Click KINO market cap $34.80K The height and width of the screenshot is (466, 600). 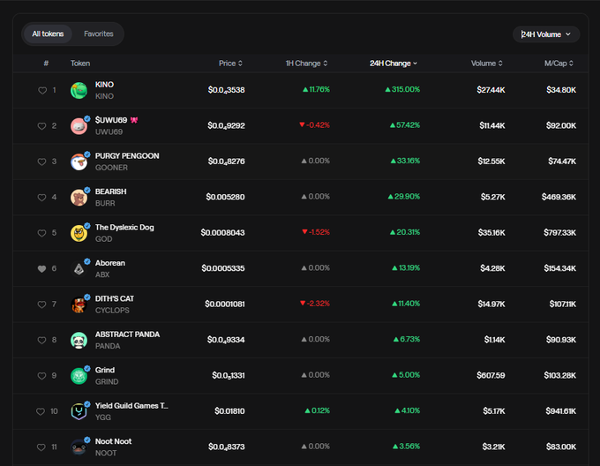click(561, 90)
